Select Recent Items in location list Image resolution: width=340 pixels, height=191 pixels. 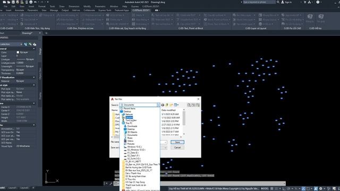[130, 108]
